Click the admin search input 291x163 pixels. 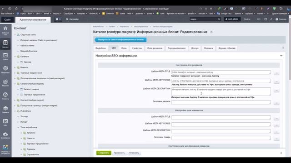tap(204, 19)
